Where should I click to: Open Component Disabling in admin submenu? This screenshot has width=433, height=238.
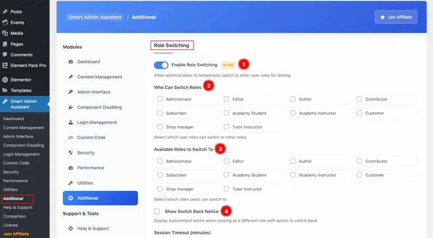24,145
